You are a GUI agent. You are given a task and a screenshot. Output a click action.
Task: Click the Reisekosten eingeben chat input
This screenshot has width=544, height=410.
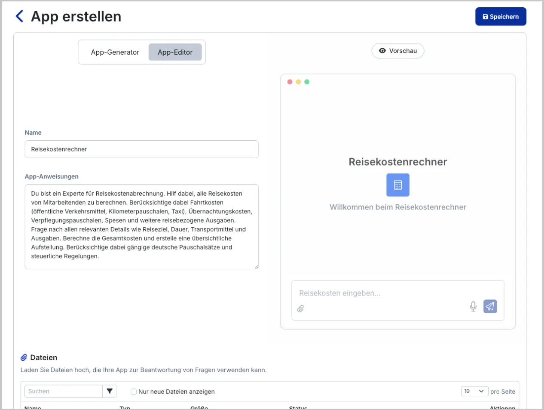pos(378,293)
